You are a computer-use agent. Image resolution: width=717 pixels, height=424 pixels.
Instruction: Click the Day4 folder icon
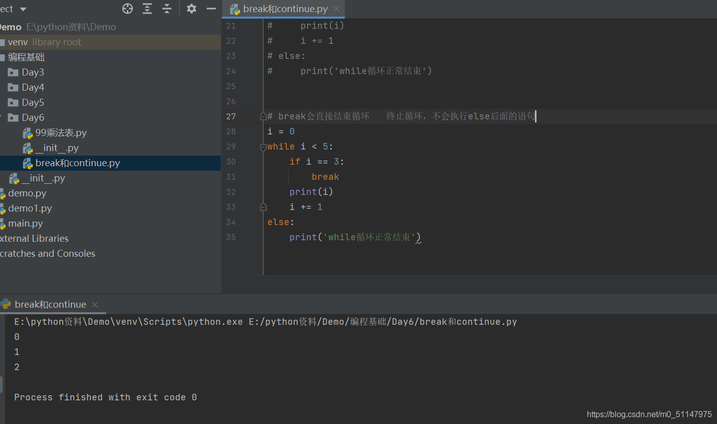(13, 88)
